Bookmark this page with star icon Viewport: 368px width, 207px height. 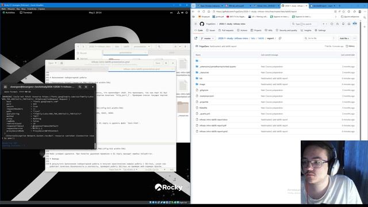pyautogui.click(x=344, y=11)
